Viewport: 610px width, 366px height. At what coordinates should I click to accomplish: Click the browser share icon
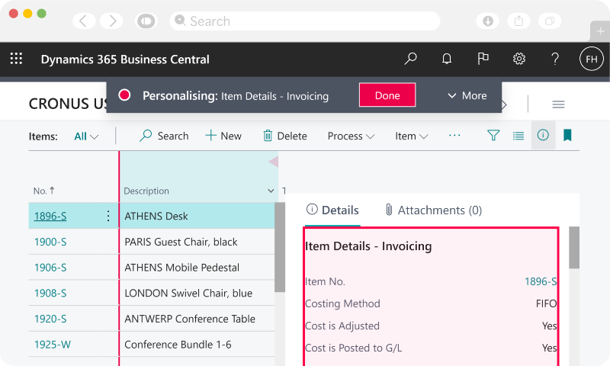(518, 21)
